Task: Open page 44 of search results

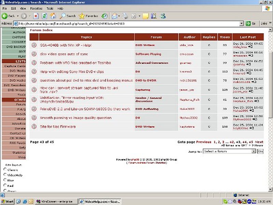Action: click(x=244, y=142)
